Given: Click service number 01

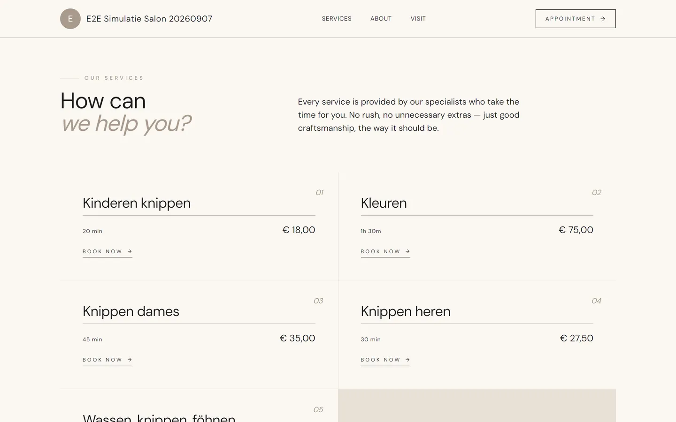Looking at the screenshot, I should point(319,193).
